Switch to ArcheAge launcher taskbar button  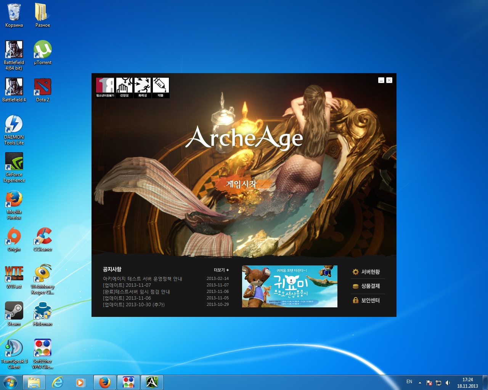tap(152, 382)
